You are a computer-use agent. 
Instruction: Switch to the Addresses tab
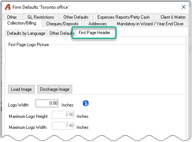coord(97,23)
